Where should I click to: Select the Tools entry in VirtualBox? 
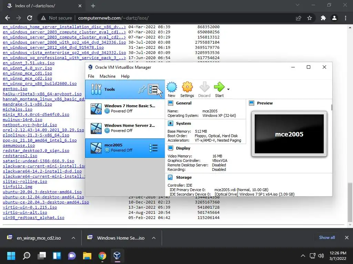(x=125, y=89)
